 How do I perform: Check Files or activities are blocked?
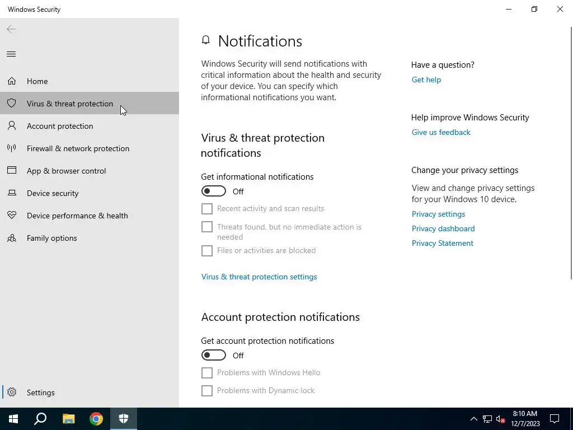(207, 251)
